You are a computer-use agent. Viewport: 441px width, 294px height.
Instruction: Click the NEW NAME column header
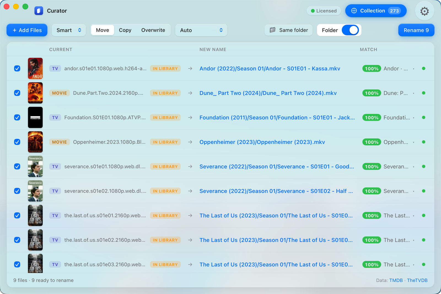[213, 50]
